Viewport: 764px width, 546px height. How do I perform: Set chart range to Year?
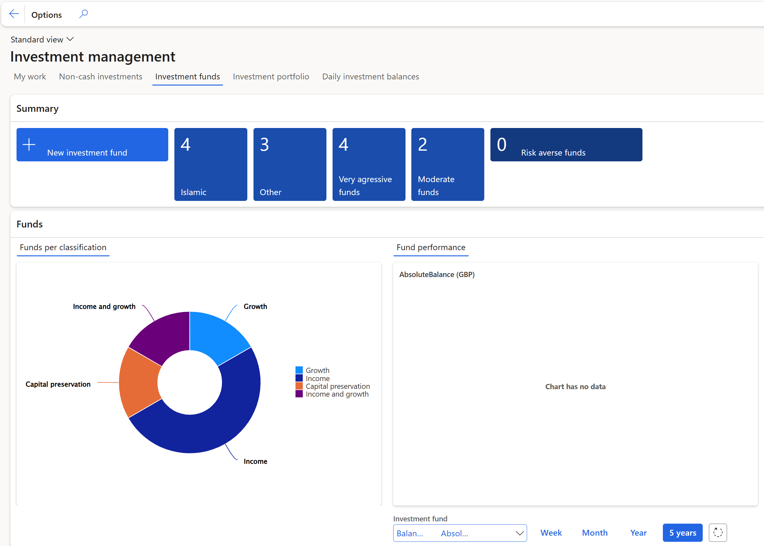(638, 533)
